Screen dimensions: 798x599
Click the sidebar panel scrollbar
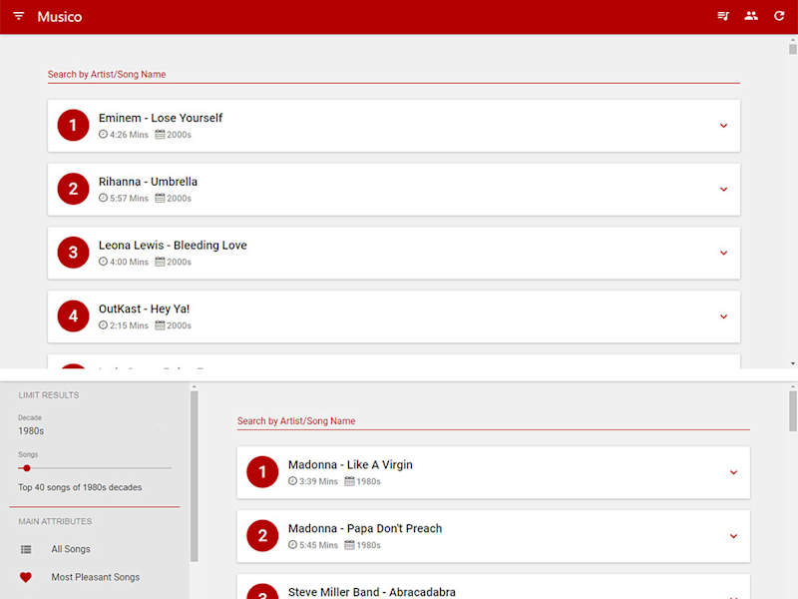(194, 476)
